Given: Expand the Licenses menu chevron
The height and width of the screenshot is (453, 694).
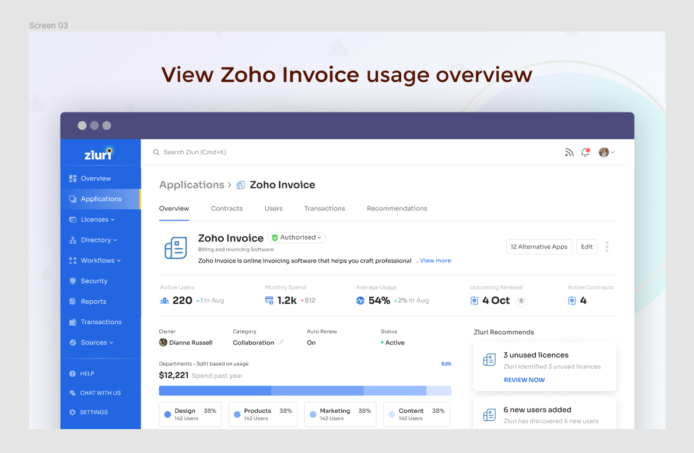Looking at the screenshot, I should tap(113, 220).
